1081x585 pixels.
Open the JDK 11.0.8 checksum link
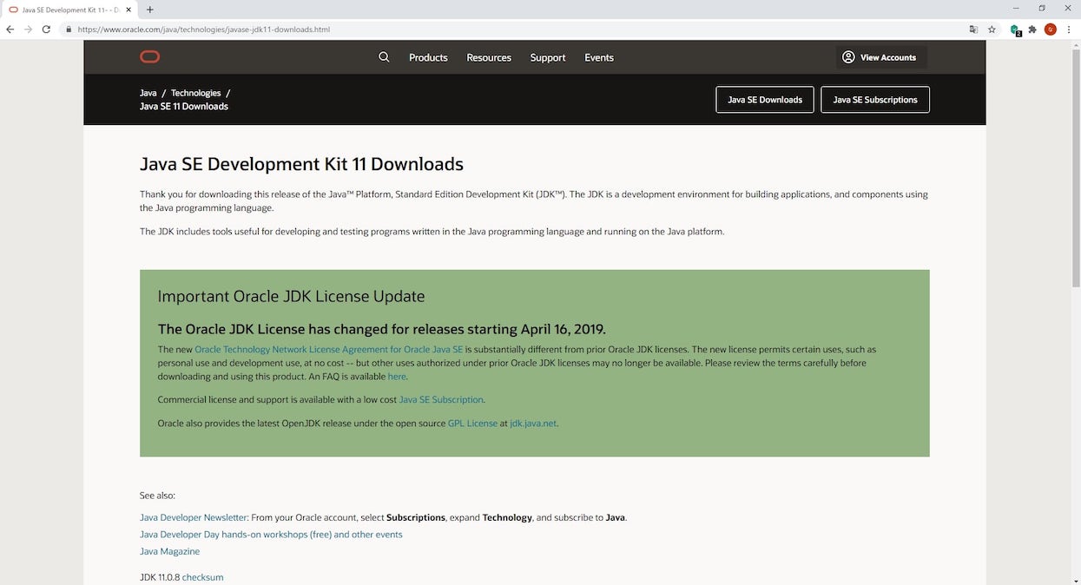(x=202, y=577)
